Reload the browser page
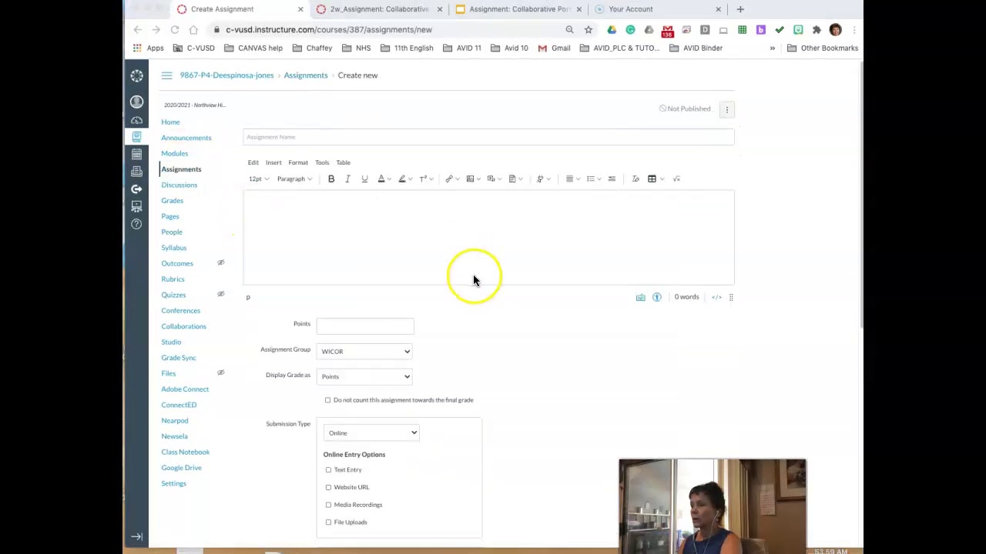 point(175,29)
